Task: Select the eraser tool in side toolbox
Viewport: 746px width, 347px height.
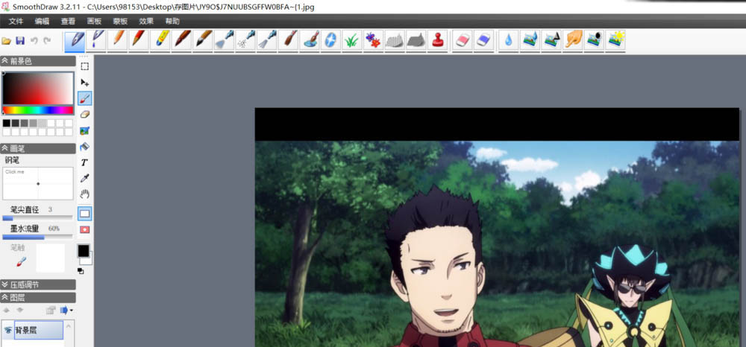Action: pyautogui.click(x=85, y=115)
